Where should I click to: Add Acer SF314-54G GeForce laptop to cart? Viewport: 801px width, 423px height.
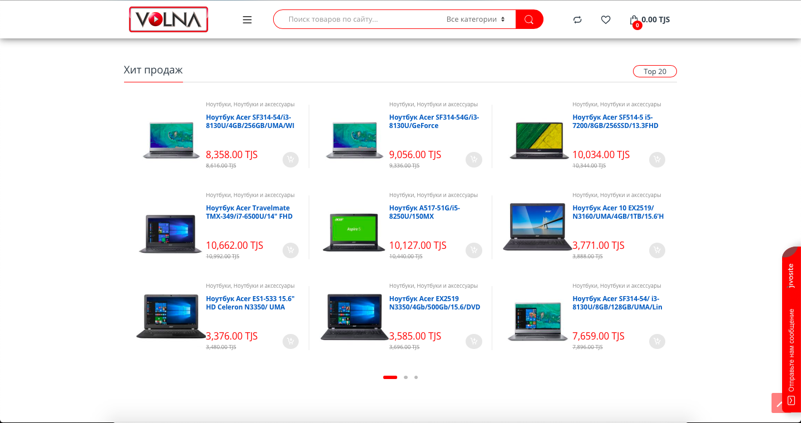(473, 160)
